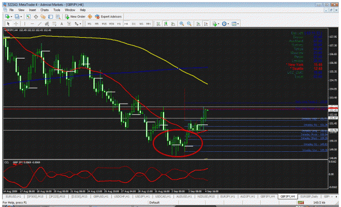
Task: Switch to the NZDUSD,M15 chart tab
Action: pyautogui.click(x=206, y=197)
